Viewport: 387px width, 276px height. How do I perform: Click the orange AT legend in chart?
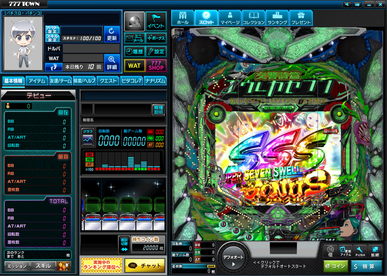click(89, 164)
